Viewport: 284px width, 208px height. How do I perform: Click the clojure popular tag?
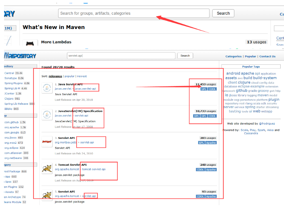pos(244,82)
